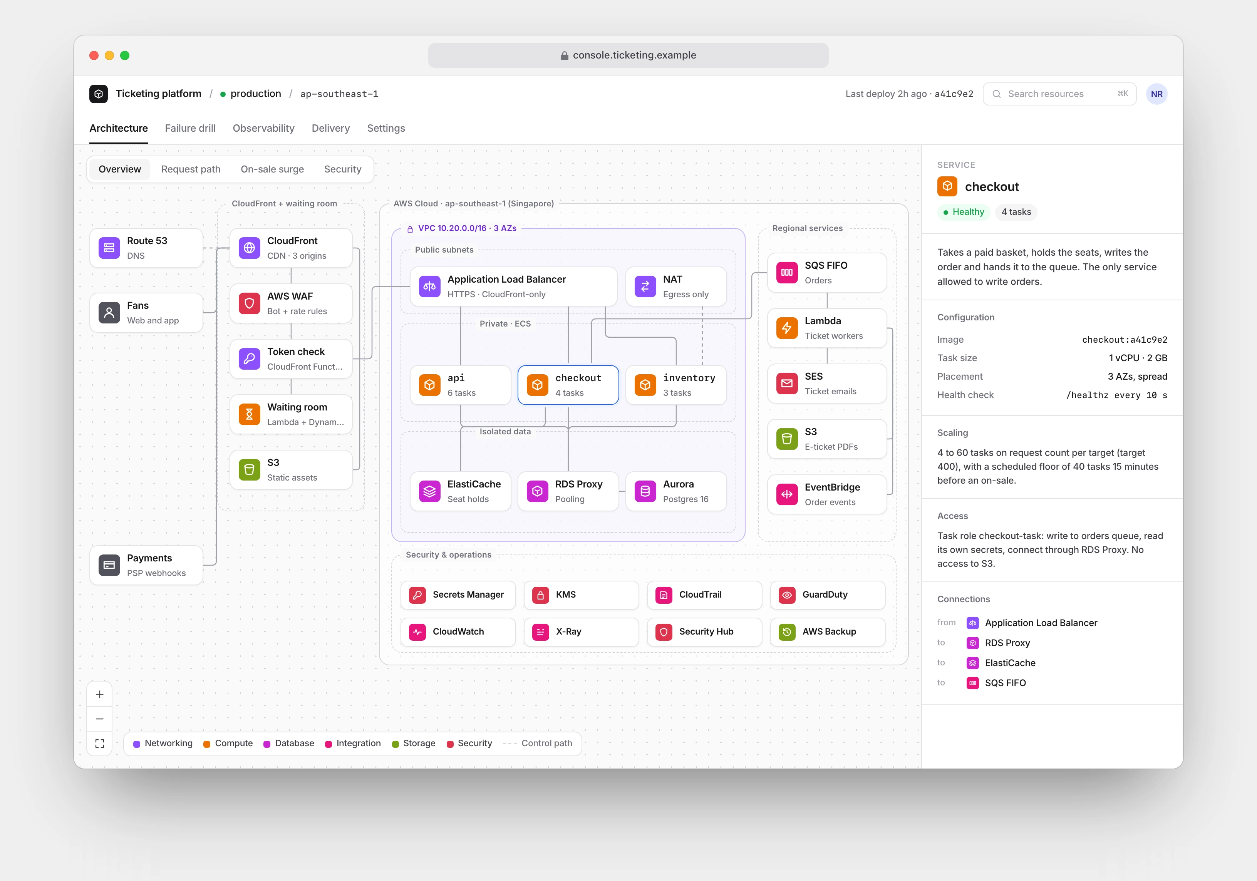Open SQS FIFO connection link

tap(996, 683)
